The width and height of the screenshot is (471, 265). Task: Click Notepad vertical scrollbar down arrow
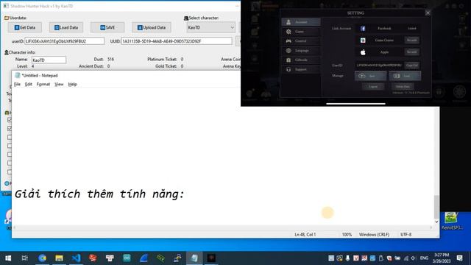pyautogui.click(x=436, y=222)
